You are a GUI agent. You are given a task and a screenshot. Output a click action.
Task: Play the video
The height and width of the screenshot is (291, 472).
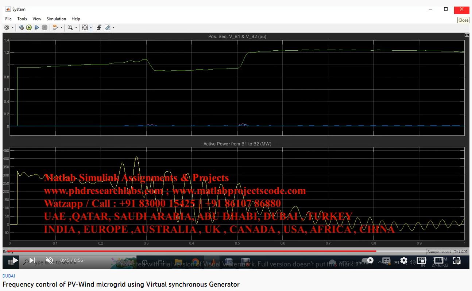(15, 260)
